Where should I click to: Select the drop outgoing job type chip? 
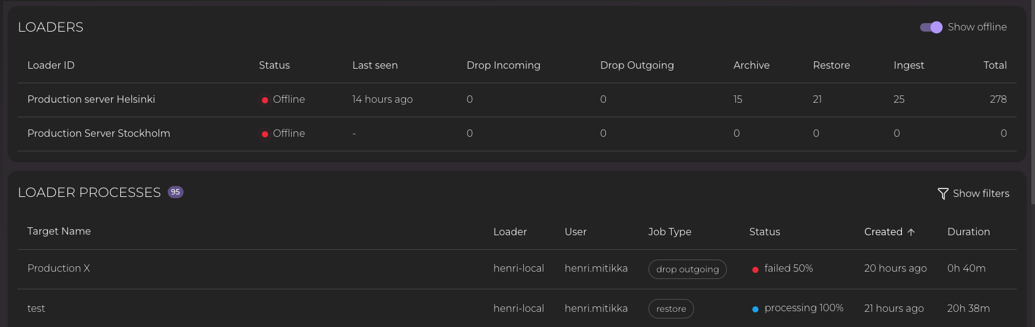click(687, 269)
